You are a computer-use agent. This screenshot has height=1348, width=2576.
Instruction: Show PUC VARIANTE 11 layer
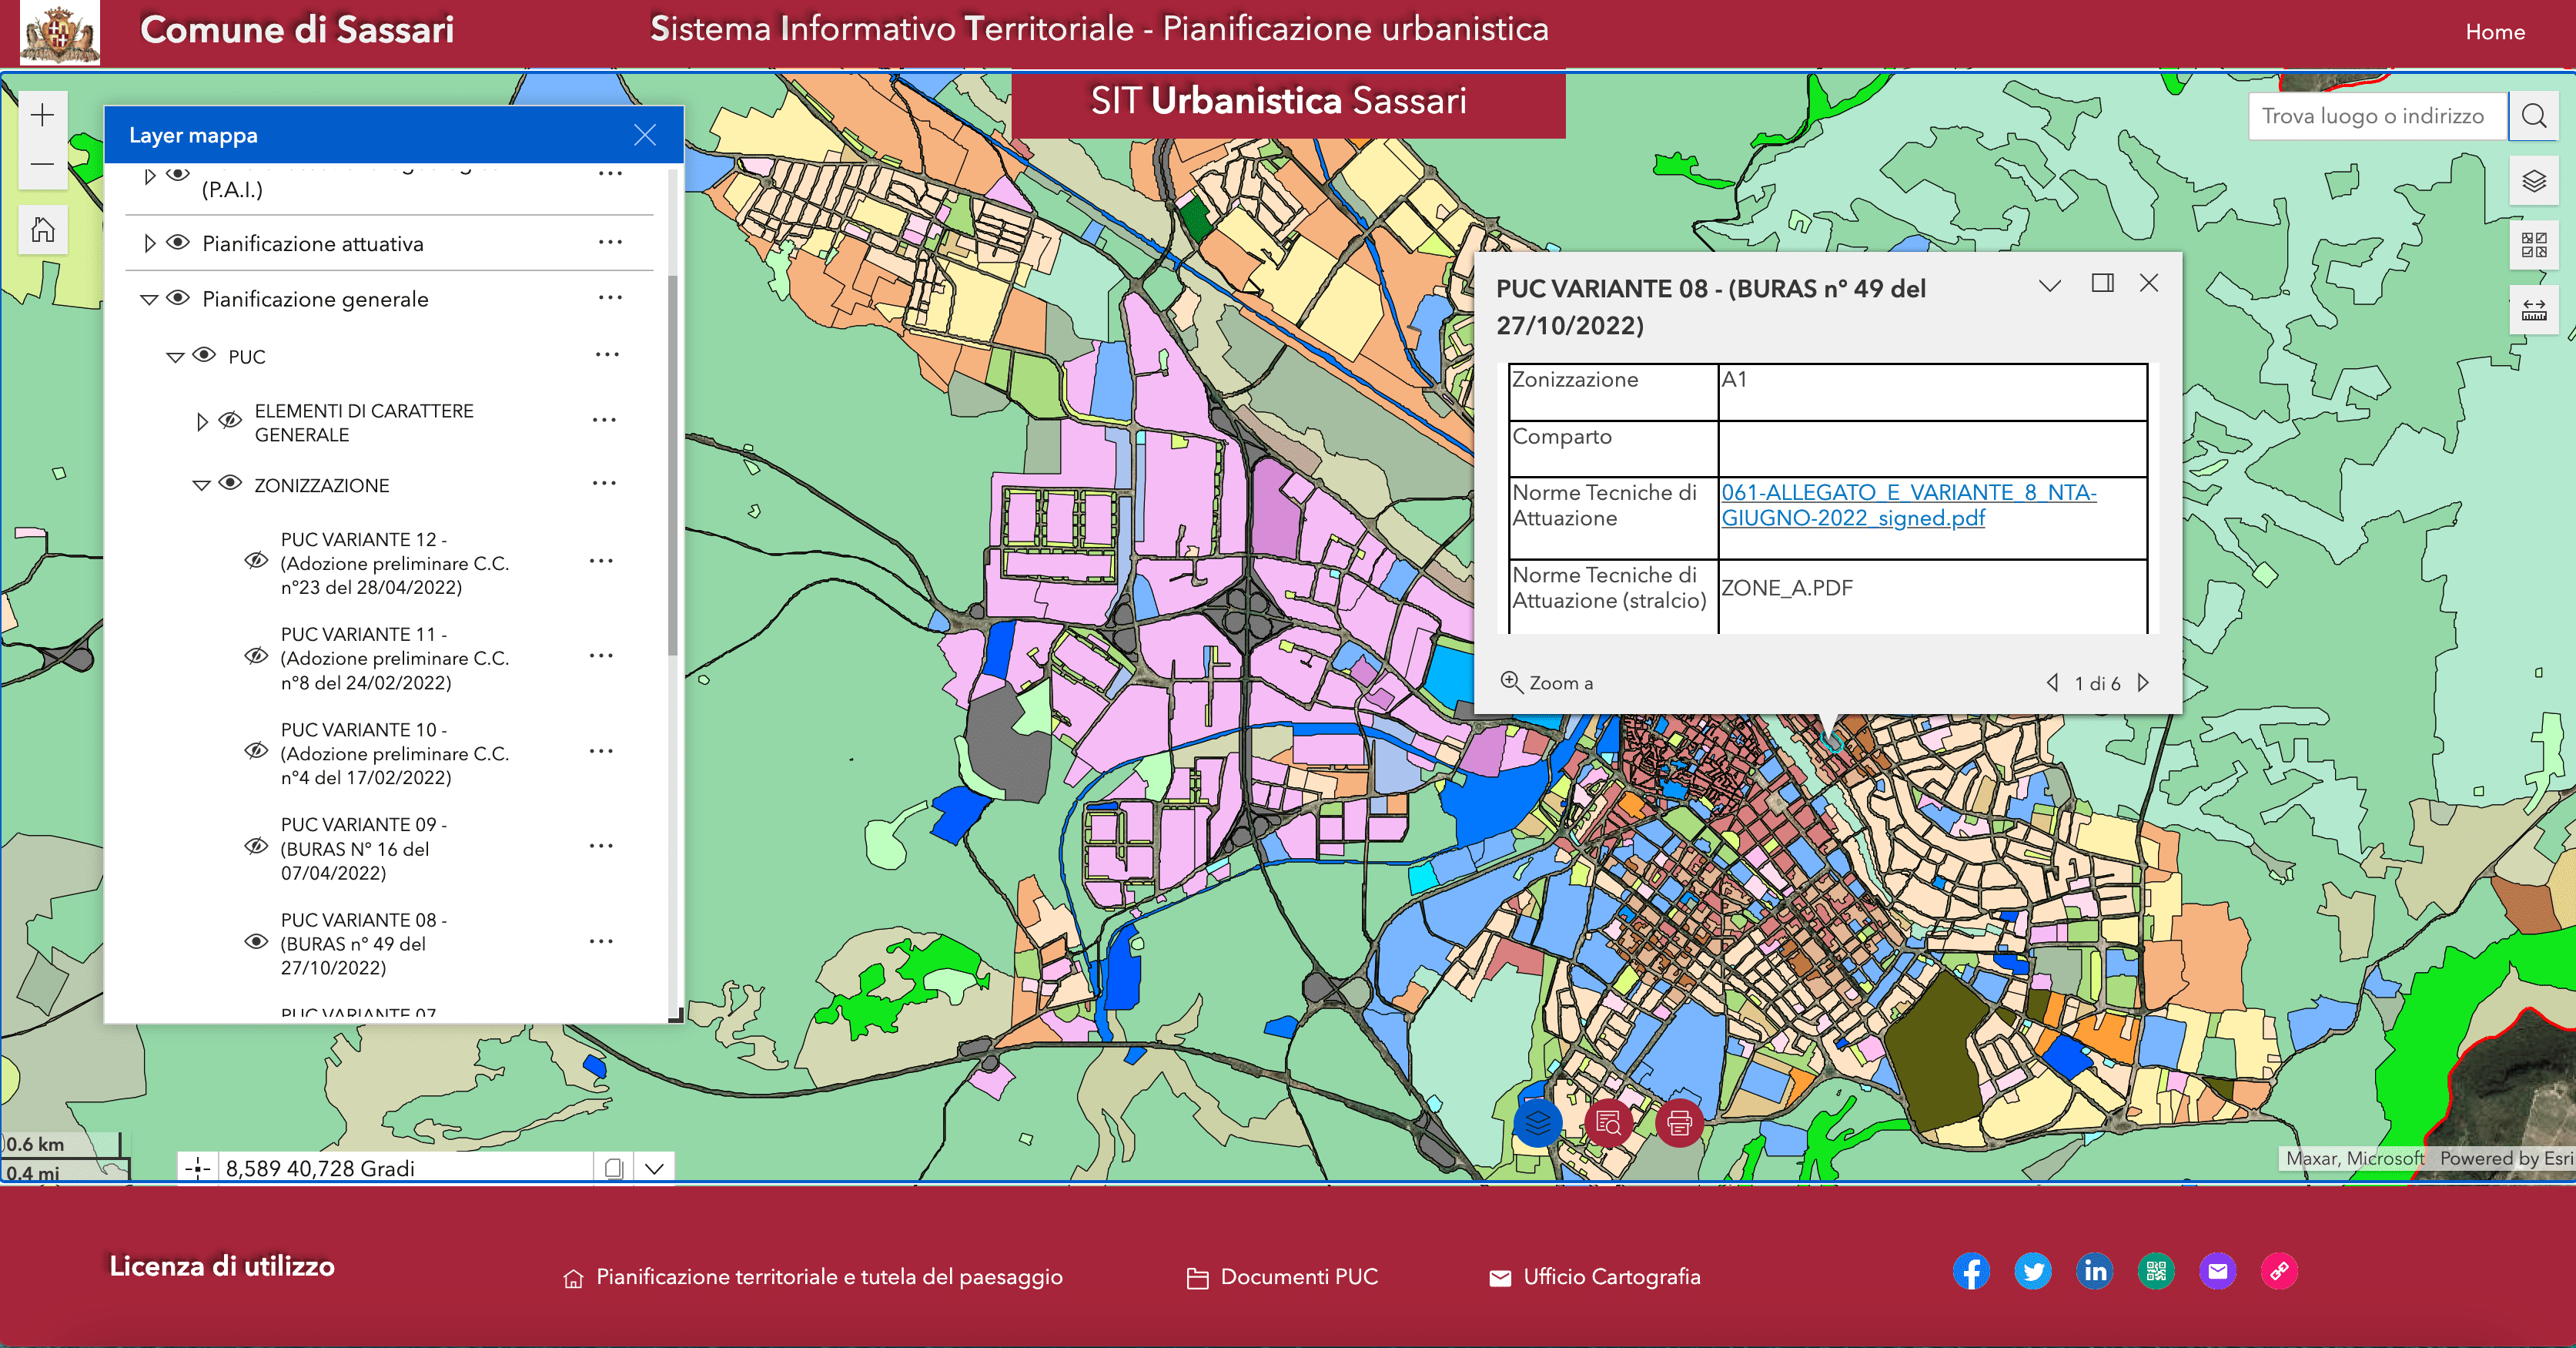[256, 656]
